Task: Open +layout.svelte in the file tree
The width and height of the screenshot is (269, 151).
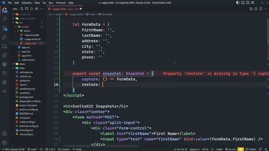Action: 32,35
